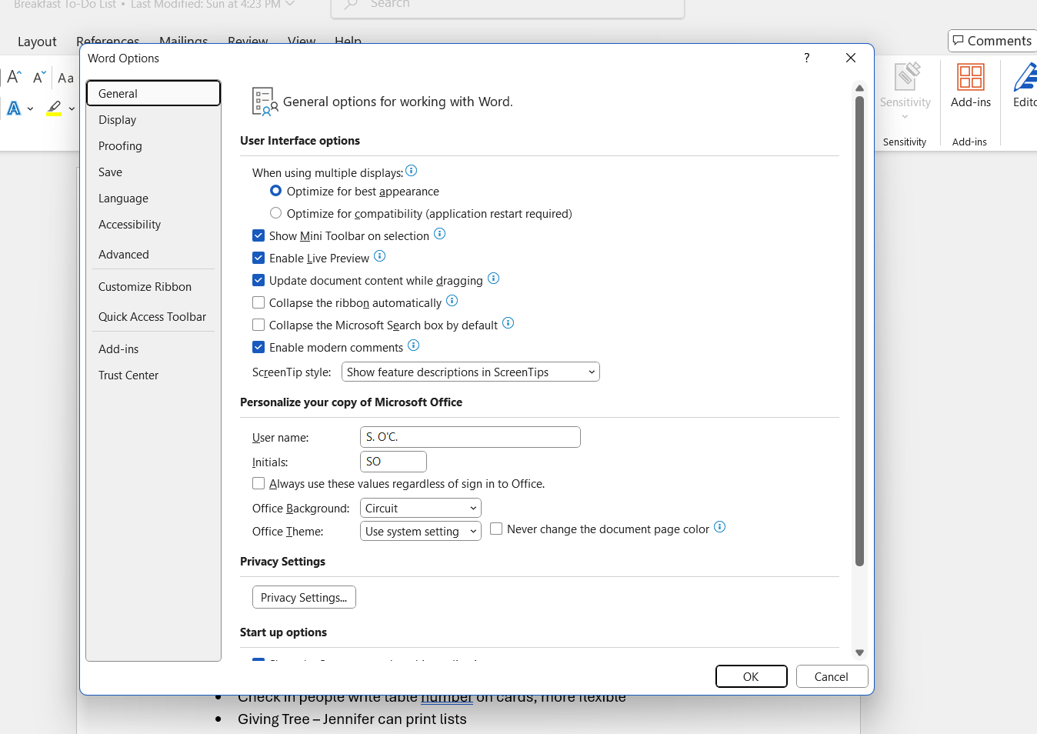Switch to the Trust Center category
Image resolution: width=1037 pixels, height=734 pixels.
click(x=128, y=375)
